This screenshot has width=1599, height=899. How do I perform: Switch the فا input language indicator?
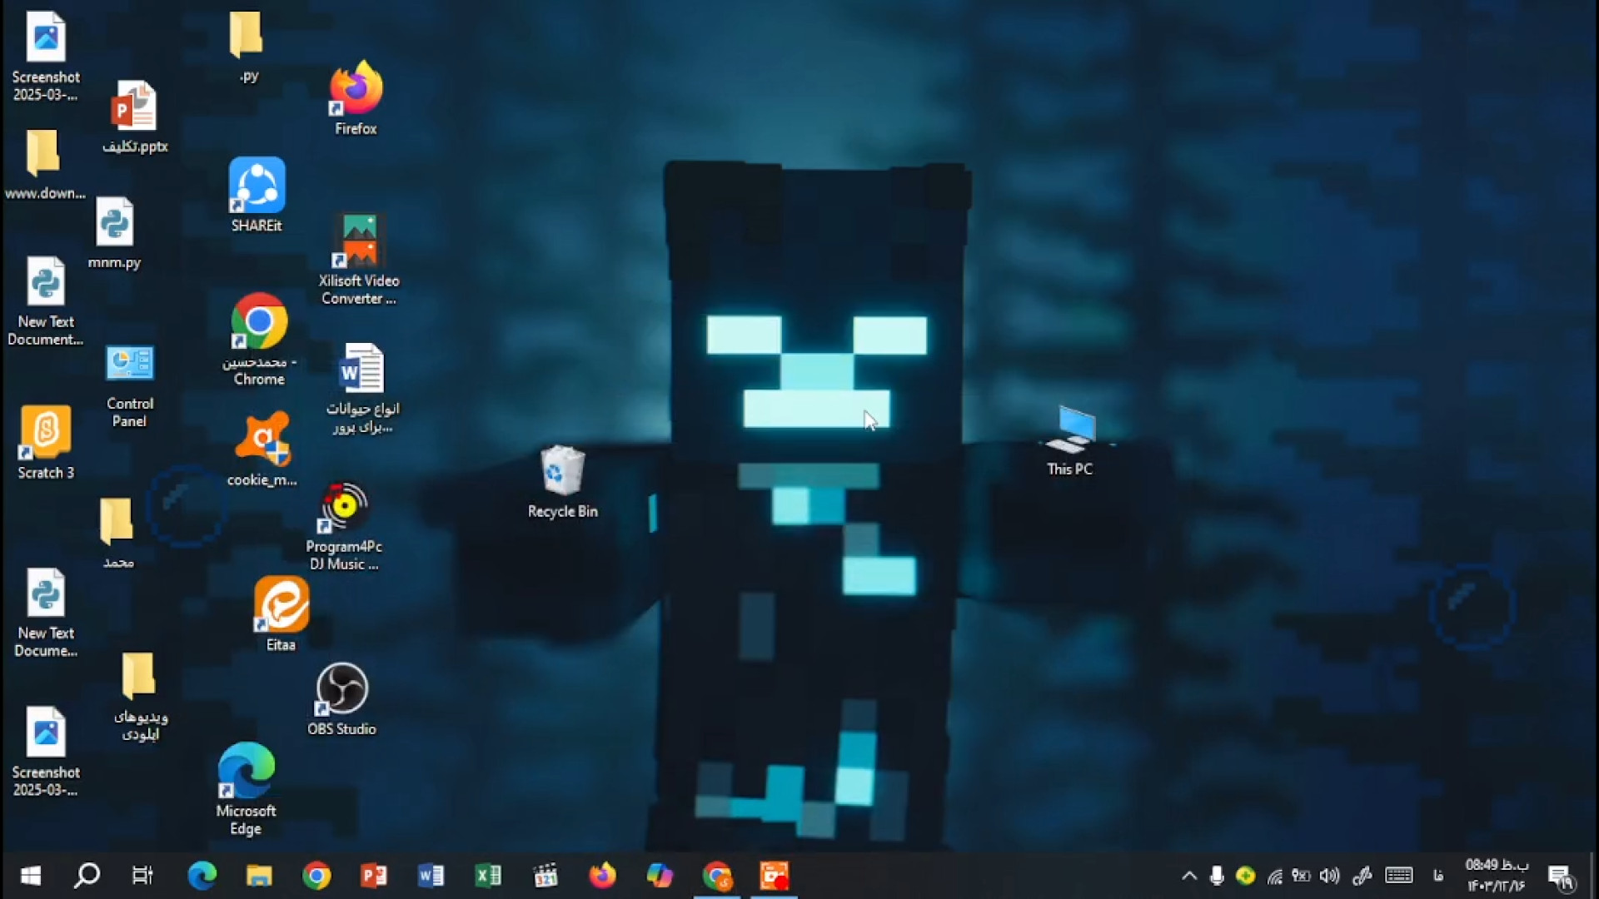tap(1438, 876)
